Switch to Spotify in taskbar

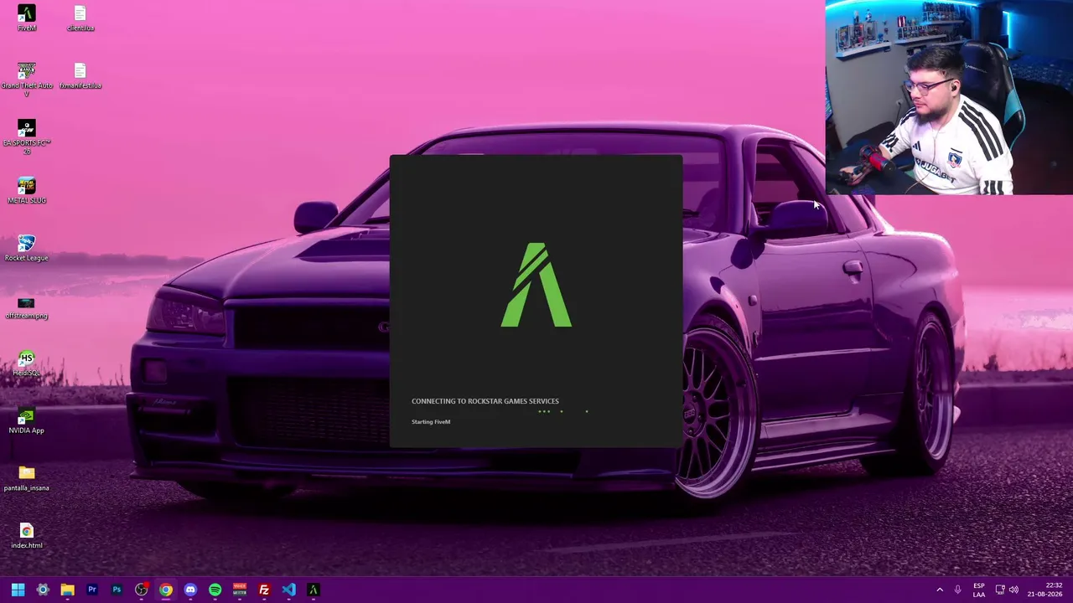(x=215, y=590)
